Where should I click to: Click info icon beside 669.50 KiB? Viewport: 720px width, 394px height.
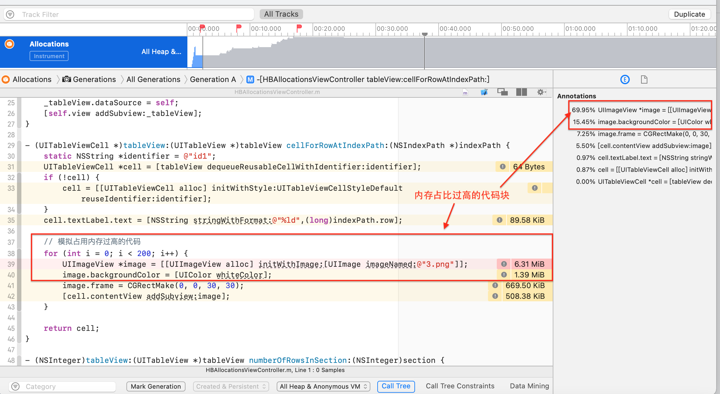tap(495, 285)
